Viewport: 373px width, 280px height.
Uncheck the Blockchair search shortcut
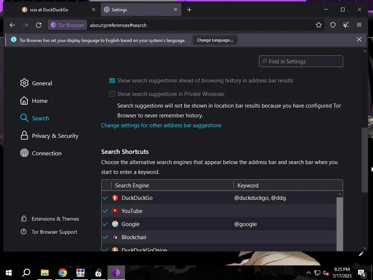(x=105, y=237)
